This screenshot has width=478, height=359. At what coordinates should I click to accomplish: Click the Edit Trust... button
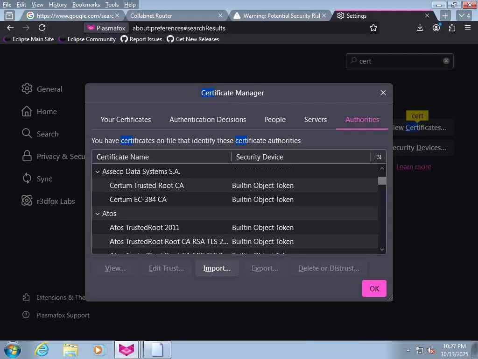click(x=166, y=268)
